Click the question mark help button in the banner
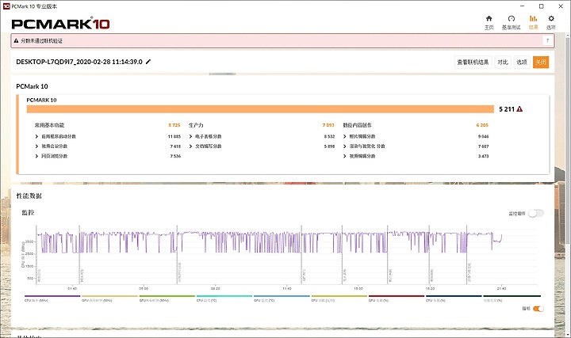The width and height of the screenshot is (571, 338). click(x=548, y=40)
